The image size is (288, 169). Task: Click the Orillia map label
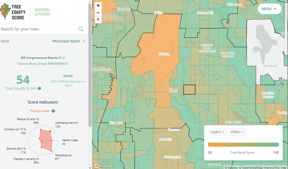(158, 13)
